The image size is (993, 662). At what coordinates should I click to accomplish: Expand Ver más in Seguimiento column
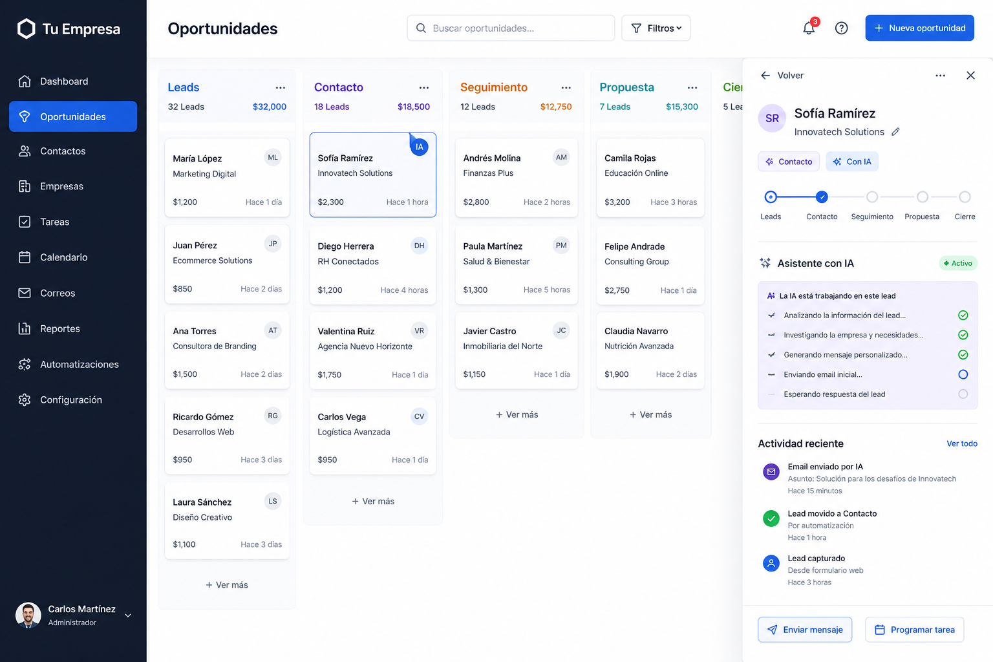[x=517, y=415]
